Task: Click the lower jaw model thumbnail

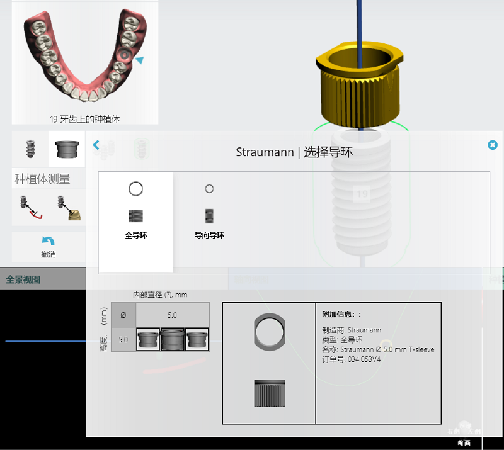Action: point(85,55)
